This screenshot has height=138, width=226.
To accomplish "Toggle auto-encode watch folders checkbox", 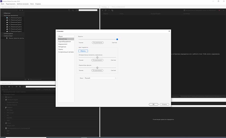I will (184, 10).
